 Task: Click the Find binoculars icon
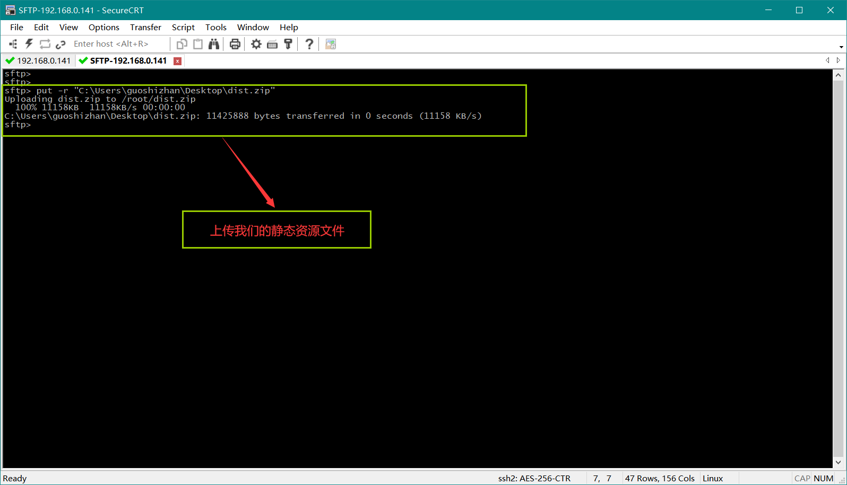214,44
